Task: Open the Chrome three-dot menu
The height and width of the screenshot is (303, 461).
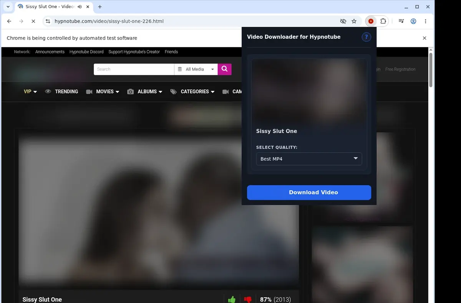Action: 426,21
